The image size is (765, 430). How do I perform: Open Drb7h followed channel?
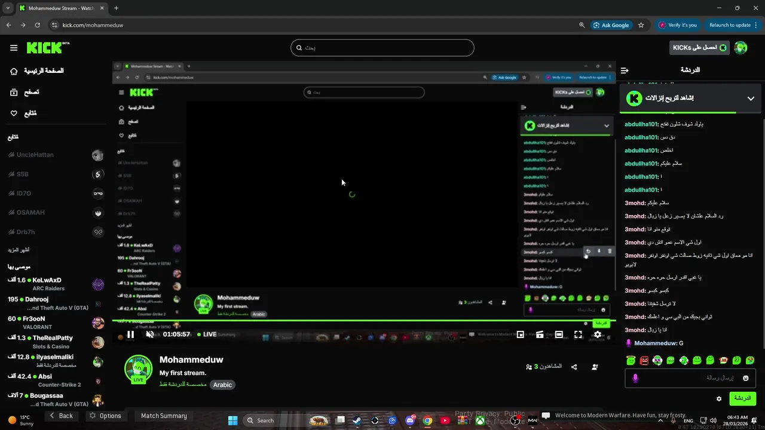pyautogui.click(x=56, y=232)
